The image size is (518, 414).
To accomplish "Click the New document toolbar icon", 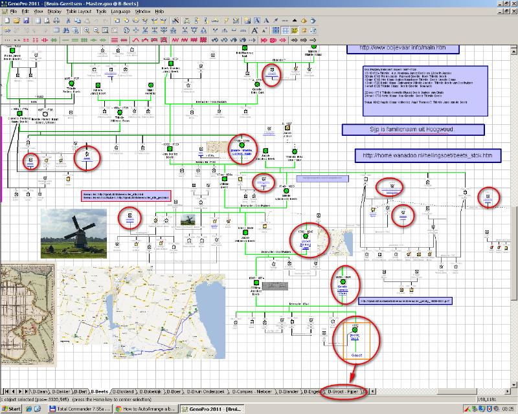I will [x=6, y=21].
